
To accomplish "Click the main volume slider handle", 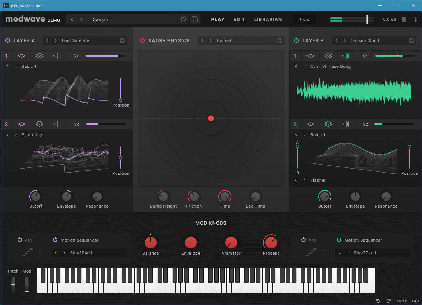I will coord(367,19).
